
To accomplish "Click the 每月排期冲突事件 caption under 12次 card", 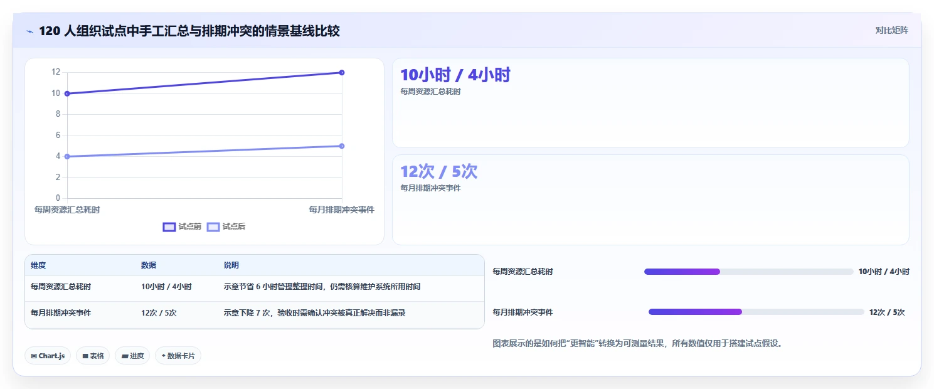I will point(430,188).
